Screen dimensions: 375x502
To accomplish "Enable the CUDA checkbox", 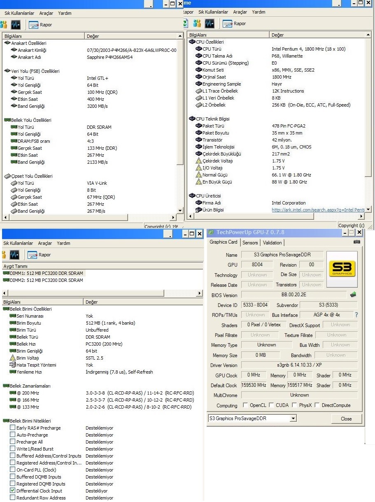I will tap(271, 405).
